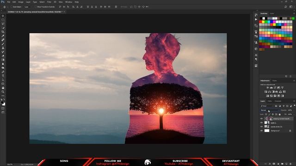Open the workspace switcher in options bar

coord(291,7)
